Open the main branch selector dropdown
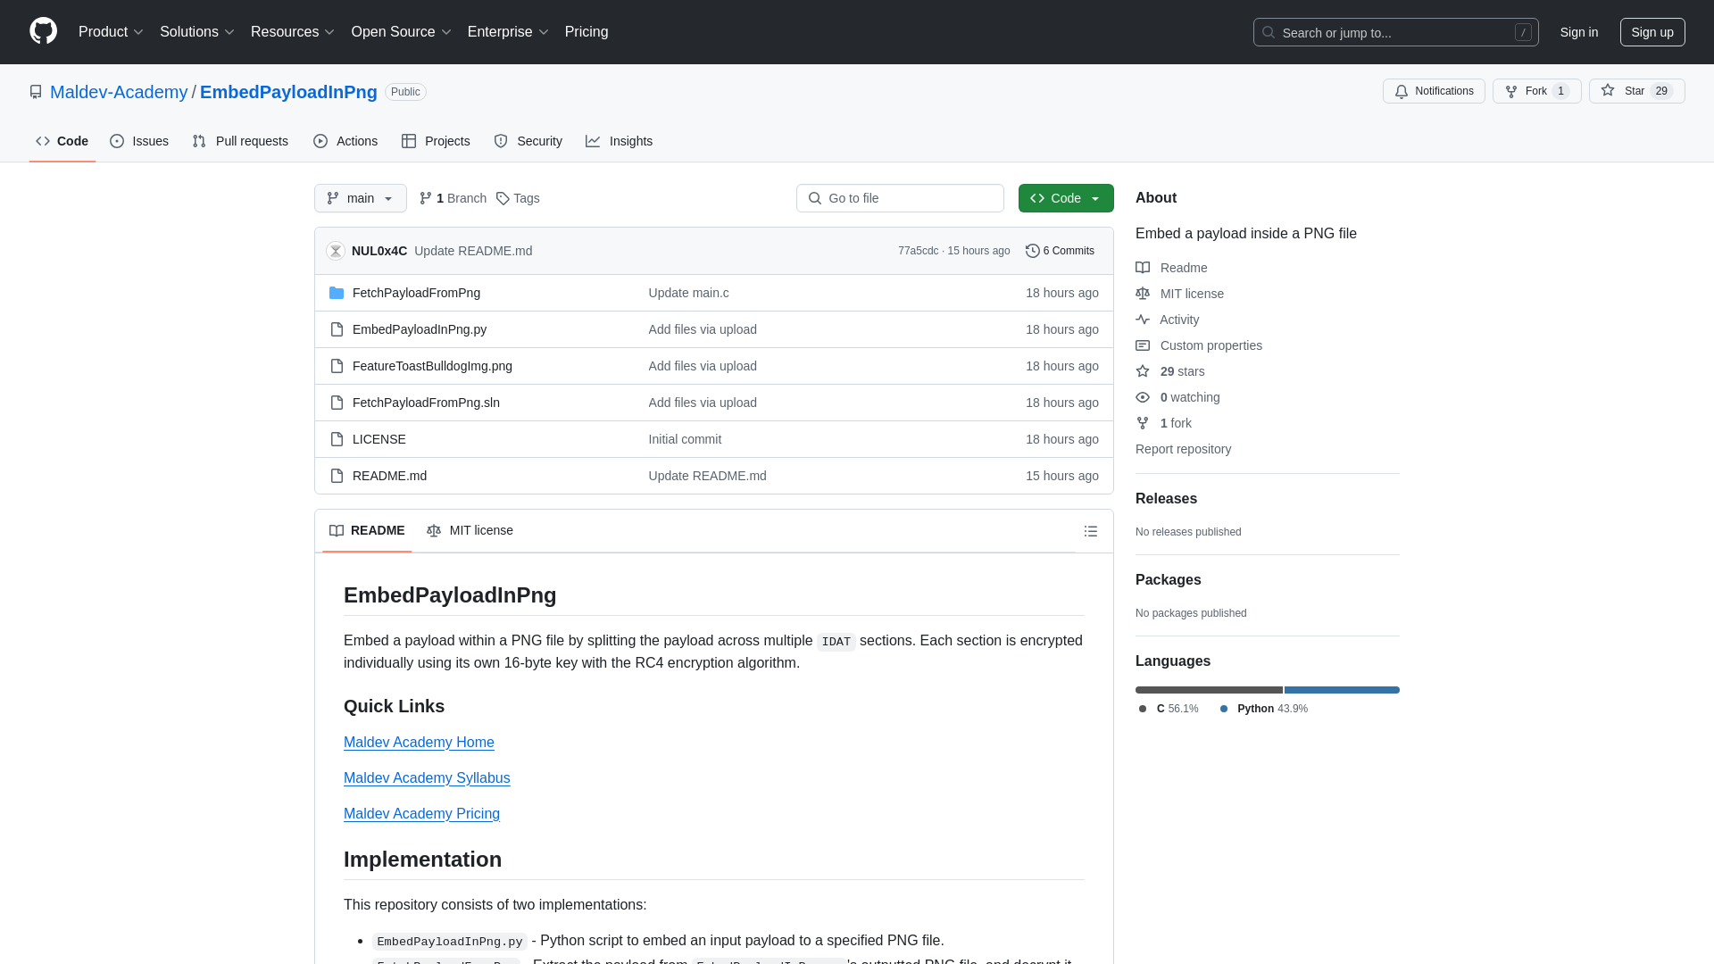Image resolution: width=1714 pixels, height=964 pixels. point(361,198)
